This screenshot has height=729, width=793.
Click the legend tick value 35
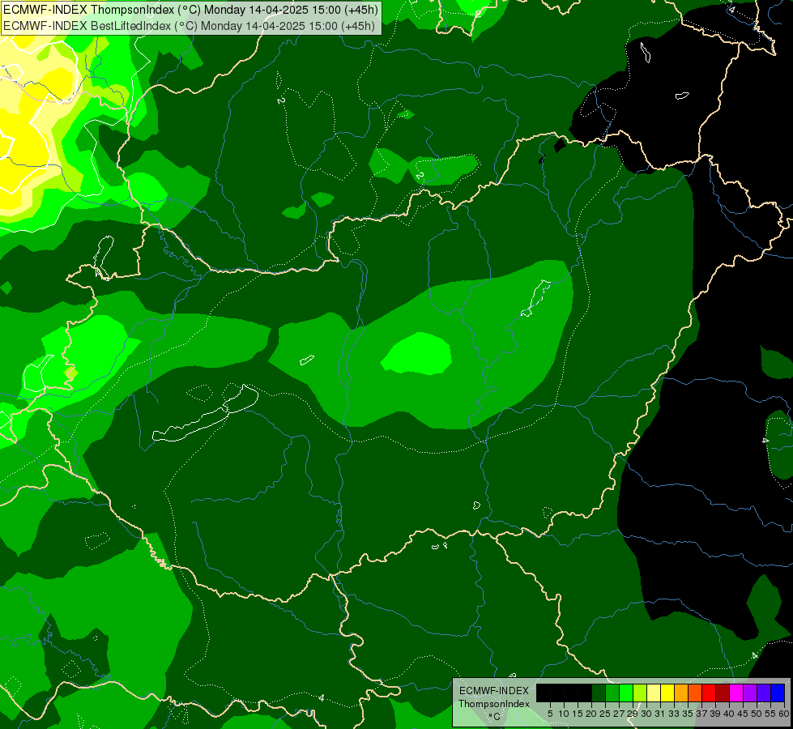click(x=688, y=714)
